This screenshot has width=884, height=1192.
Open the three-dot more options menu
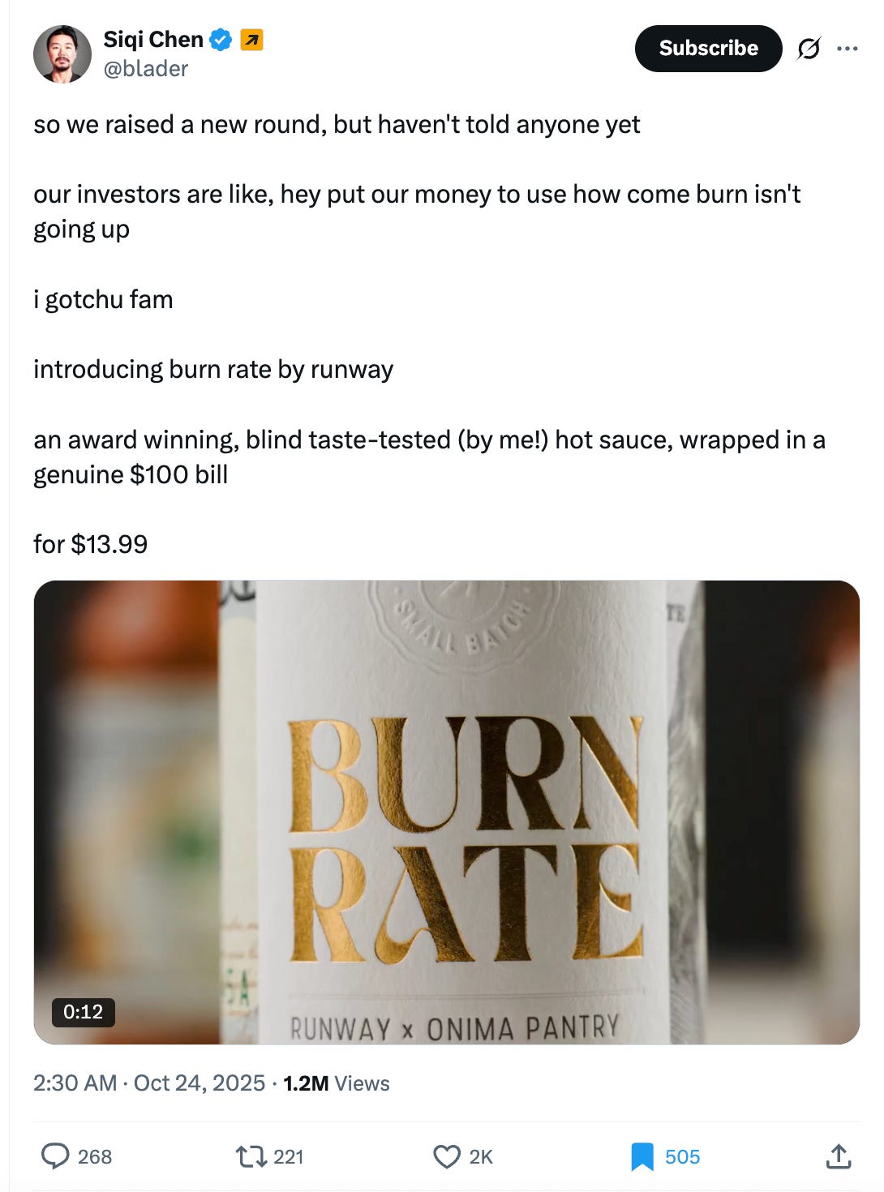[x=848, y=49]
